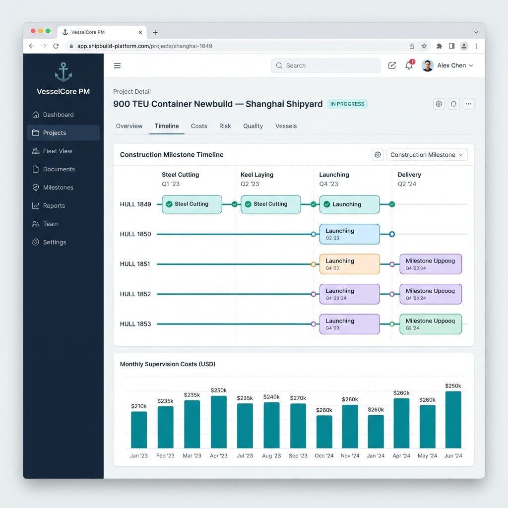Open the compose/edit icon beside search
The width and height of the screenshot is (508, 508).
(392, 65)
